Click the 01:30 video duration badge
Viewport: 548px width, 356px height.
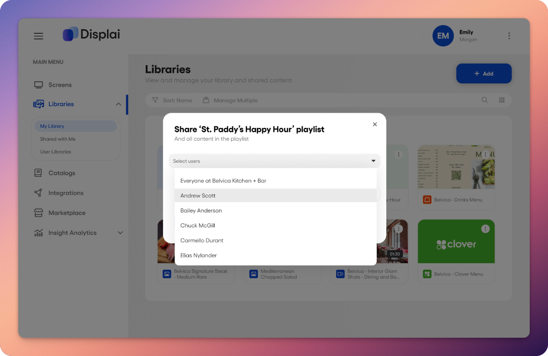point(394,254)
